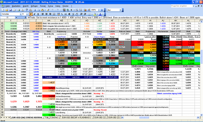Toggle bold (F) formatting
The height and width of the screenshot is (122, 203).
[x=31, y=14]
